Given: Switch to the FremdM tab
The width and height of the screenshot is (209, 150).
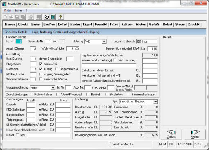Looking at the screenshot, I should coord(101,25).
